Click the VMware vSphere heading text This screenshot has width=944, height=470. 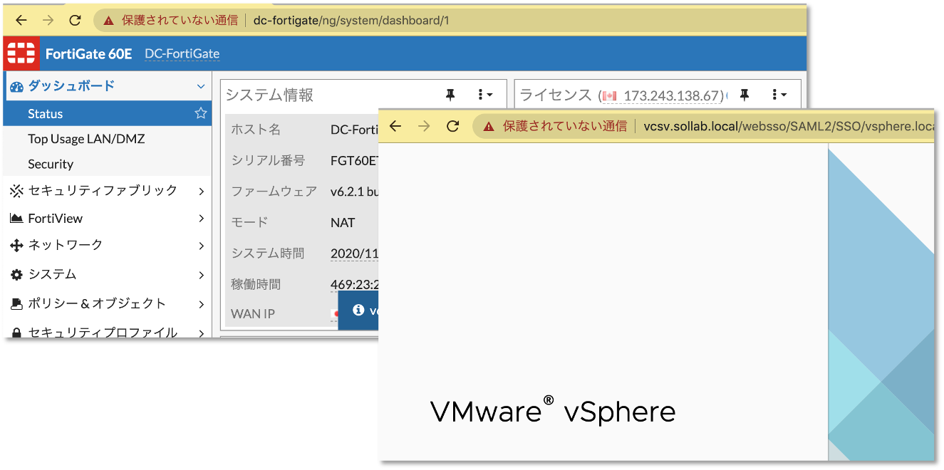coord(553,412)
